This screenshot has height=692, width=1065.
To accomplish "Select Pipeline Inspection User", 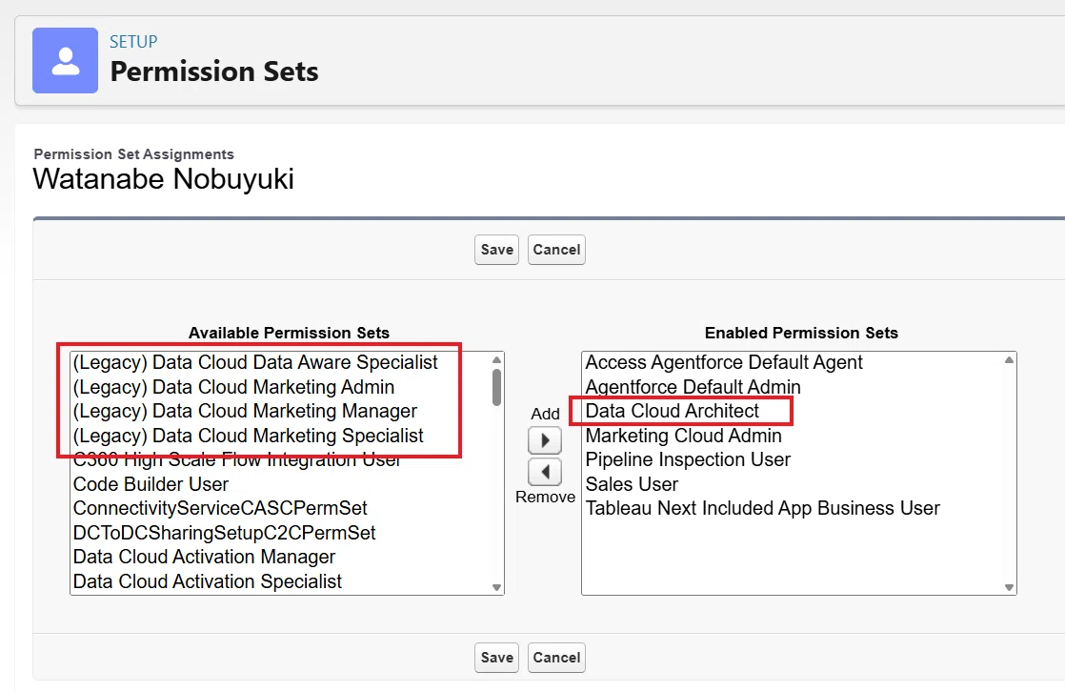I will point(688,459).
